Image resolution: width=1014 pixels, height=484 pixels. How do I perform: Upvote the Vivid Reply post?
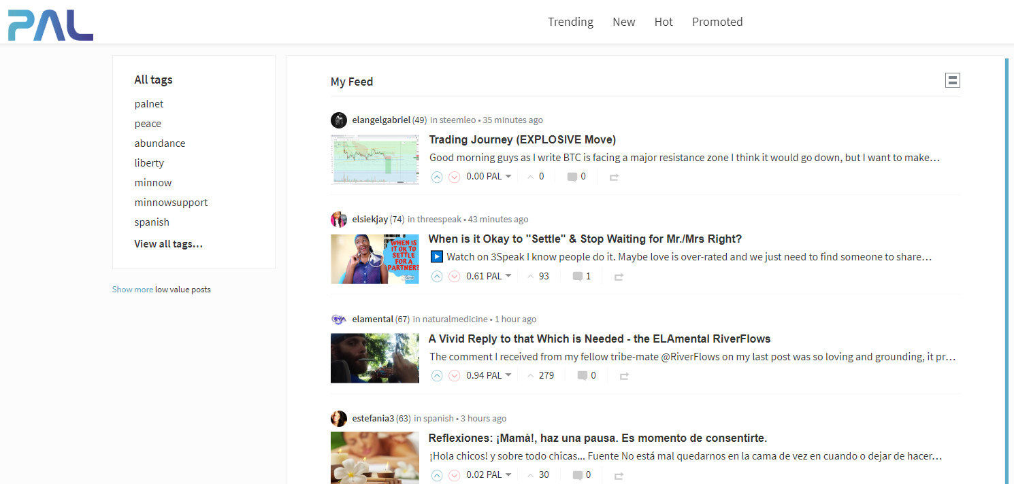pyautogui.click(x=437, y=375)
